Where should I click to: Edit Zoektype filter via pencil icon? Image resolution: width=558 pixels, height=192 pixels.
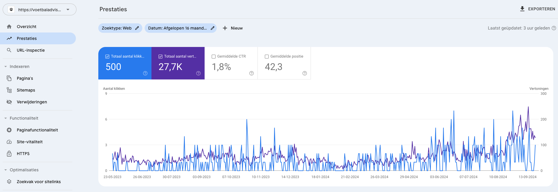137,28
